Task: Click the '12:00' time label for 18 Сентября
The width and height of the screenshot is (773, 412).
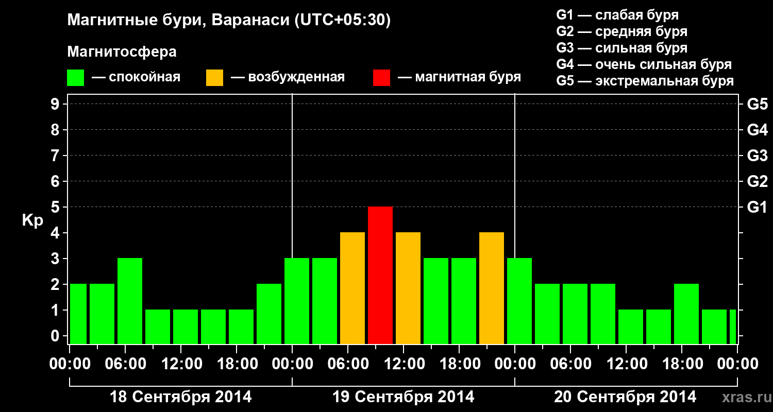Action: pyautogui.click(x=181, y=364)
